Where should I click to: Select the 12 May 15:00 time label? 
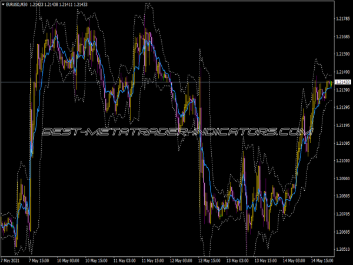[x=209, y=261]
